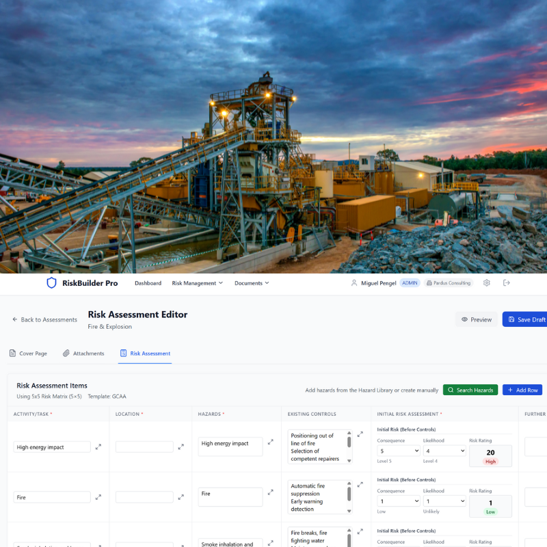Expand existing controls for Fire row
The height and width of the screenshot is (547, 547).
360,485
